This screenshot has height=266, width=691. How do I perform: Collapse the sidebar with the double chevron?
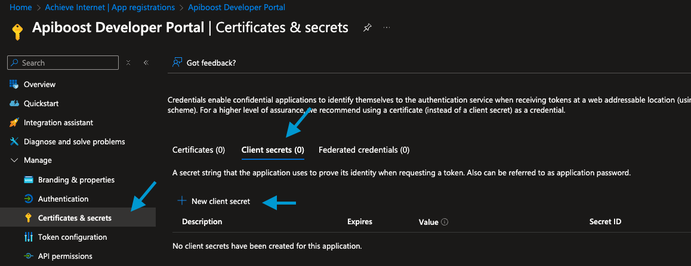(146, 63)
